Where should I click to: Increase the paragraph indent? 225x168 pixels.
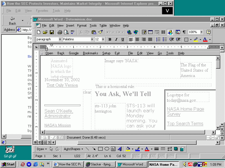coord(178,39)
